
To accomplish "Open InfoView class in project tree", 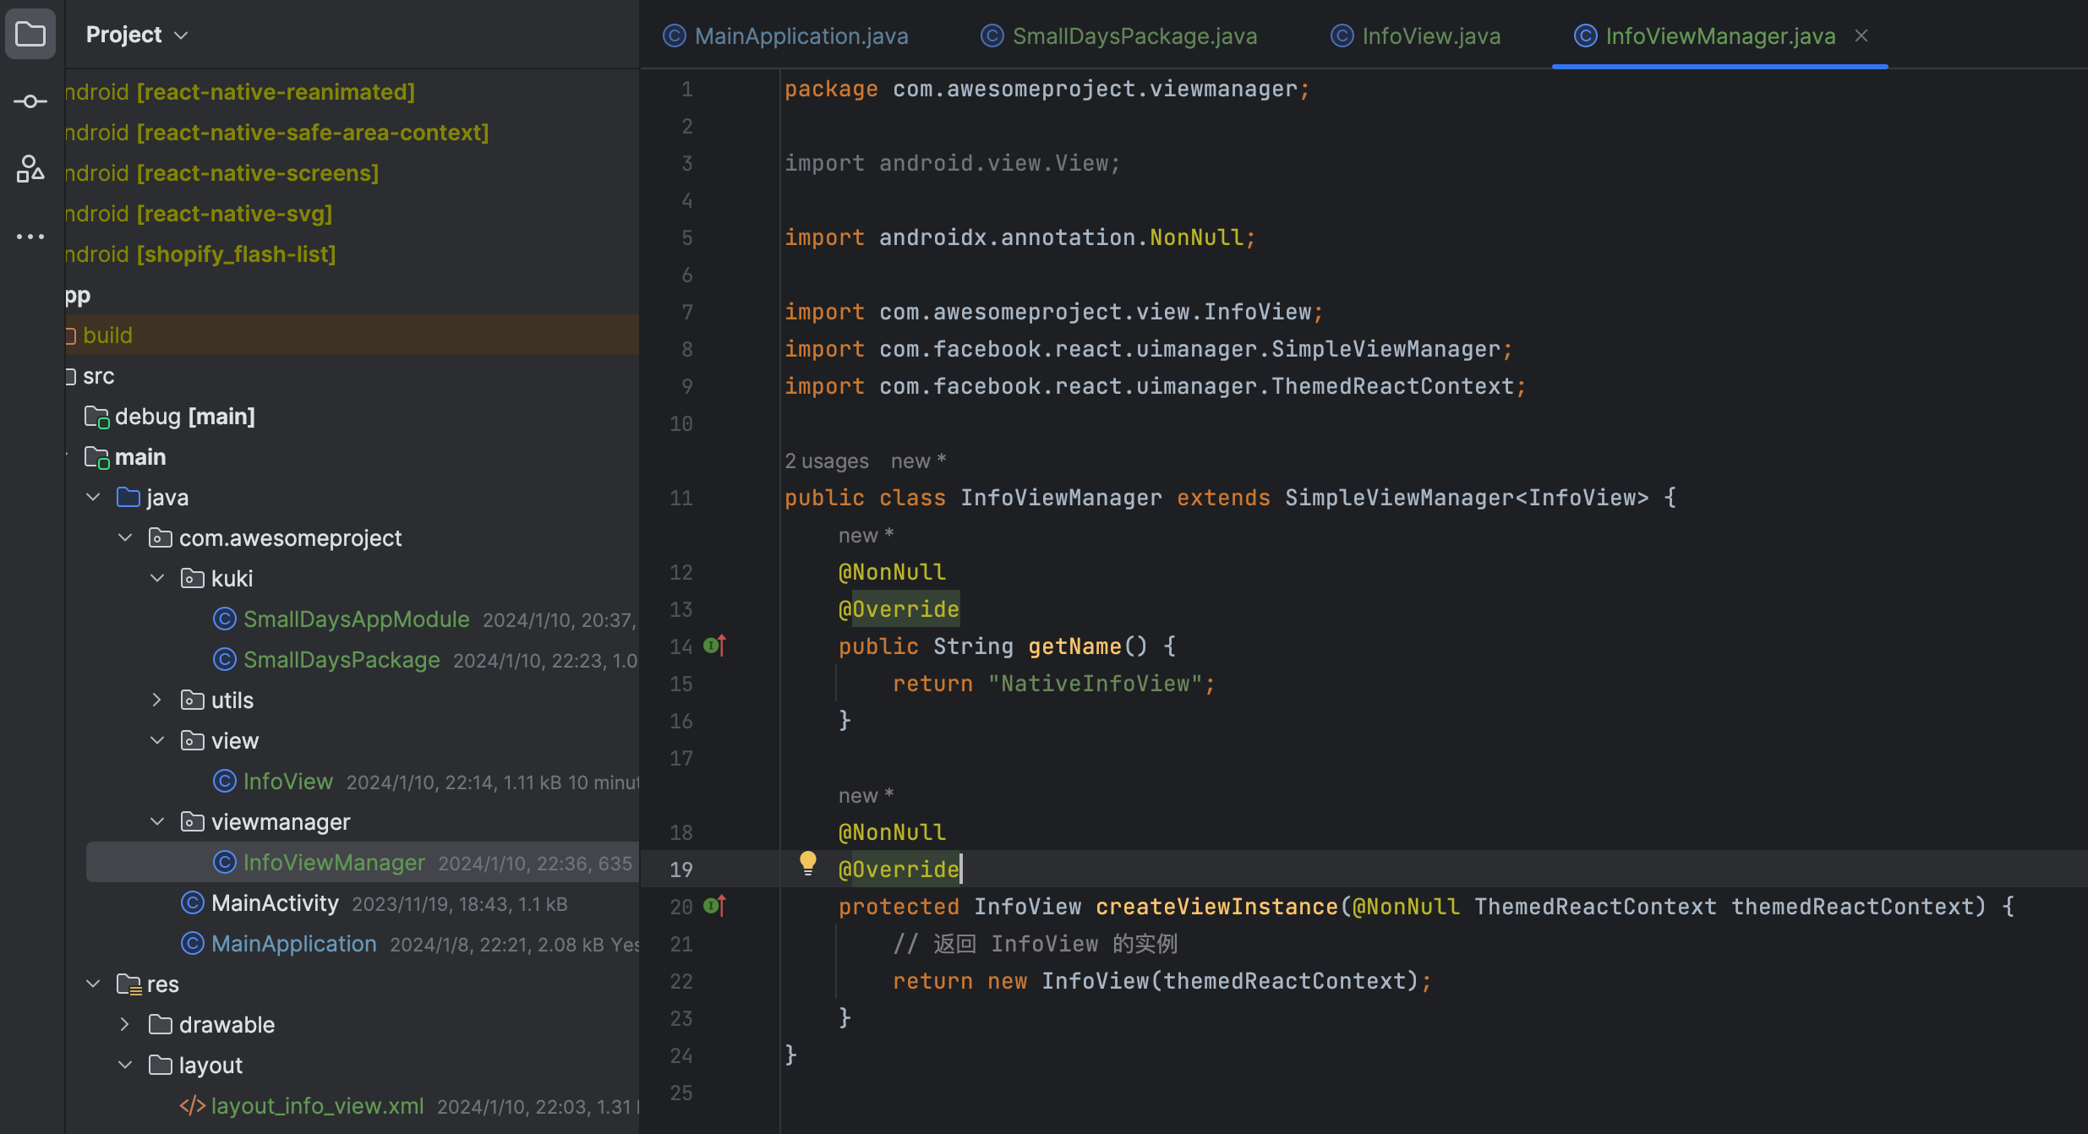I will 288,782.
